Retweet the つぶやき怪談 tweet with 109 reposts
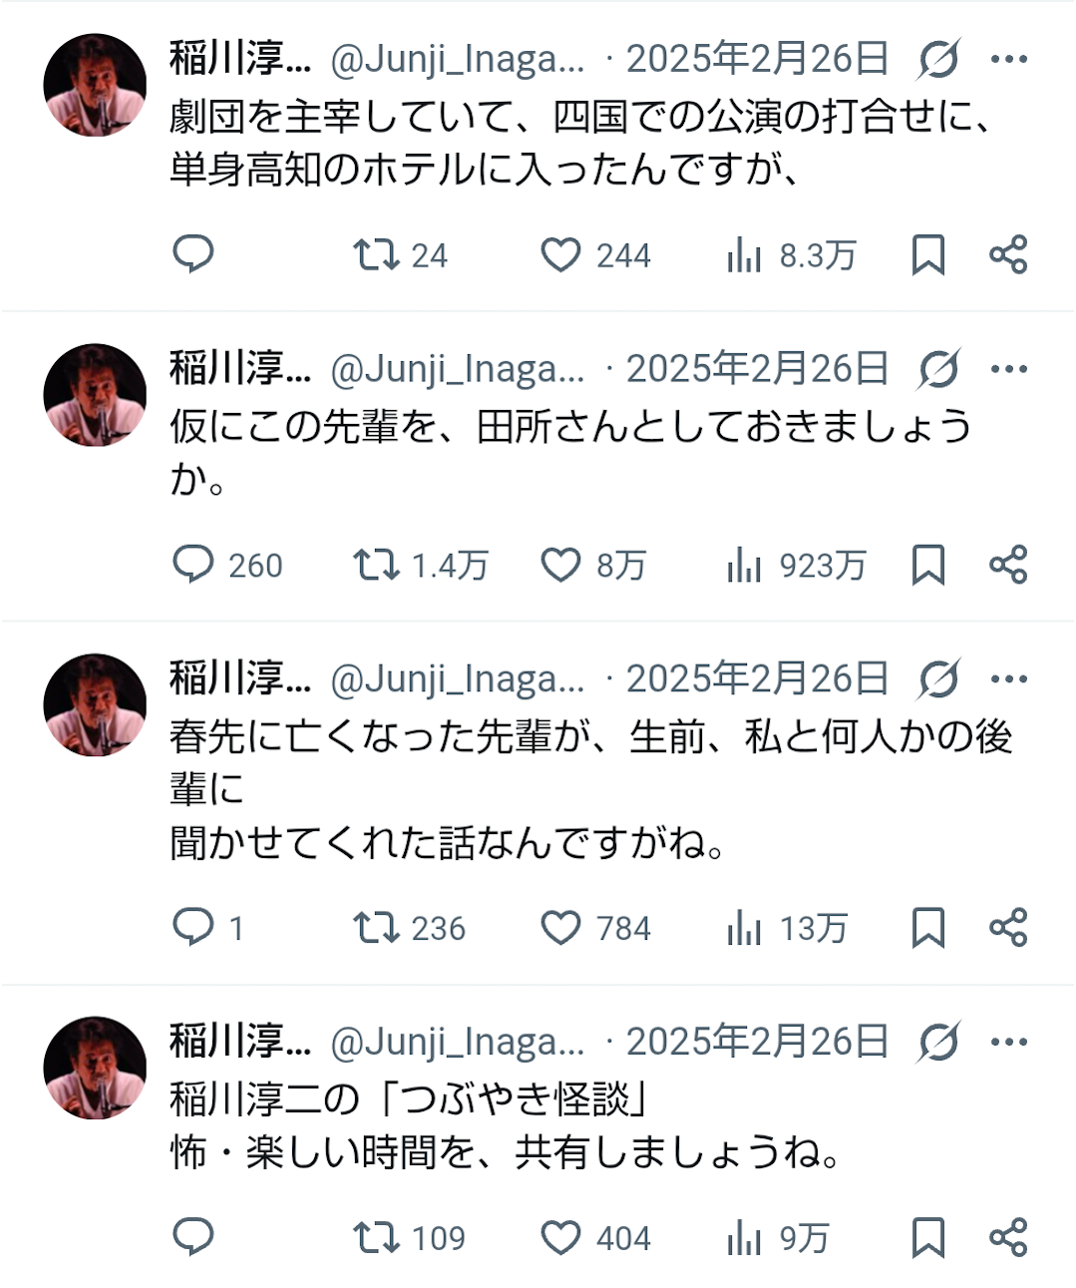 (x=376, y=1238)
